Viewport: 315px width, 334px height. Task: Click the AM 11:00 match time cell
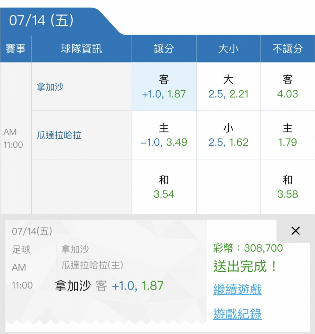[x=13, y=138]
